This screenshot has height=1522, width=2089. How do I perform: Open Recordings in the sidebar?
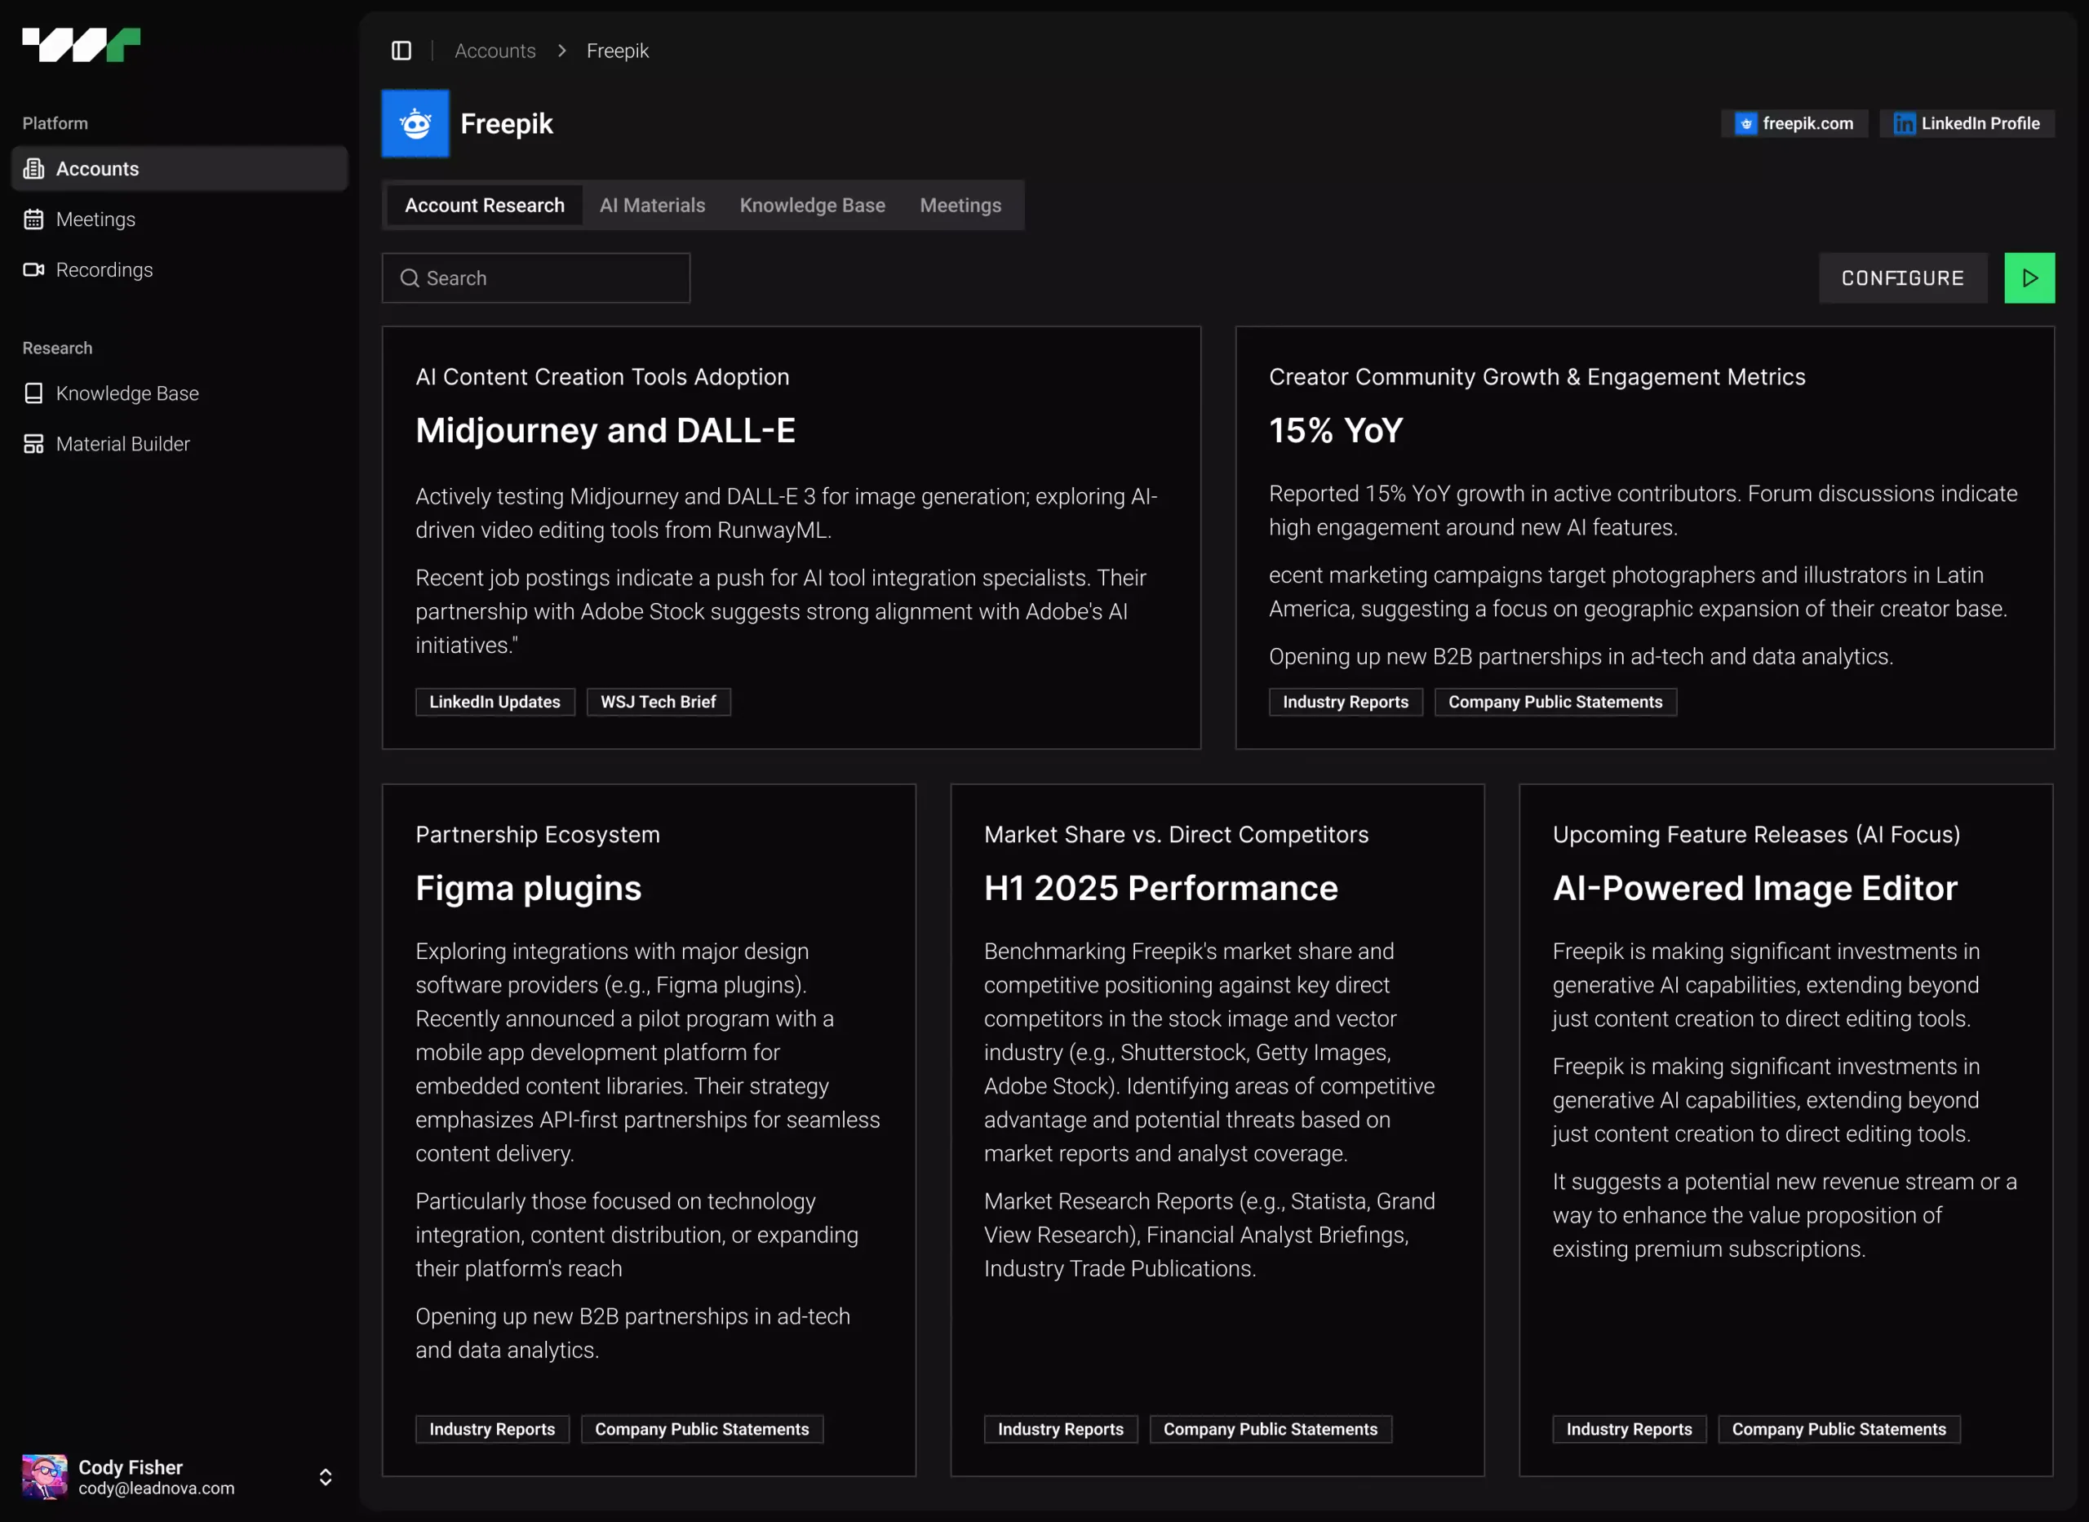[180, 270]
